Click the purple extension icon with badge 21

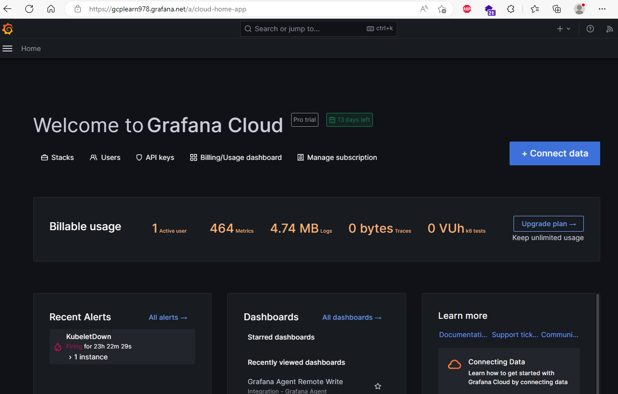[x=489, y=9]
